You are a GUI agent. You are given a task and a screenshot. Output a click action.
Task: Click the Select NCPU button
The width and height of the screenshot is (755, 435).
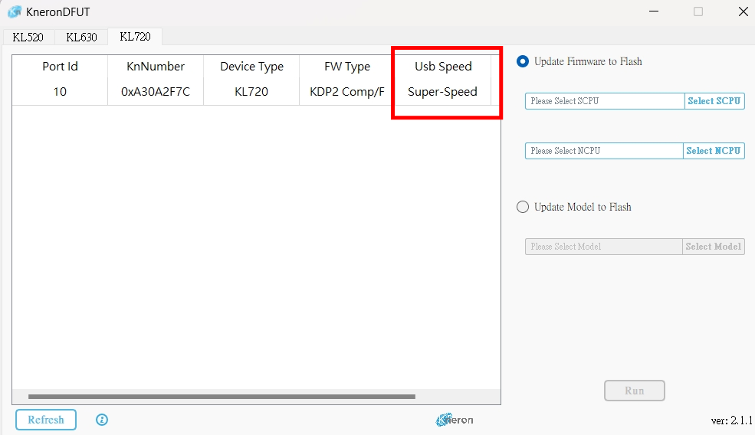[x=713, y=151]
